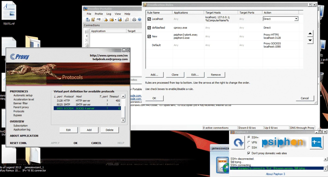Image resolution: width=328 pixels, height=177 pixels.
Task: Click protocol list scroll-down arrow in CProxy
Action: (x=123, y=120)
